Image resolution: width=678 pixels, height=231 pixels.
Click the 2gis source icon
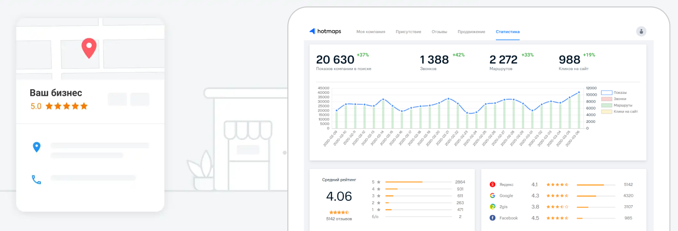[x=492, y=207]
